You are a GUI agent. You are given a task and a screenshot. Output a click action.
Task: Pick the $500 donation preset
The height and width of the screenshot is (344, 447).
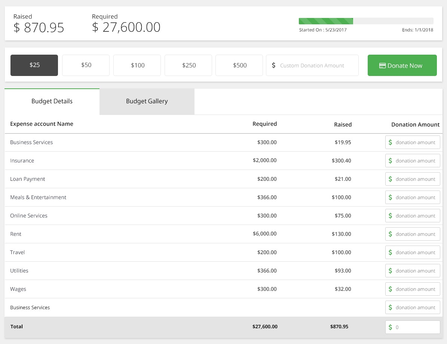click(x=239, y=66)
